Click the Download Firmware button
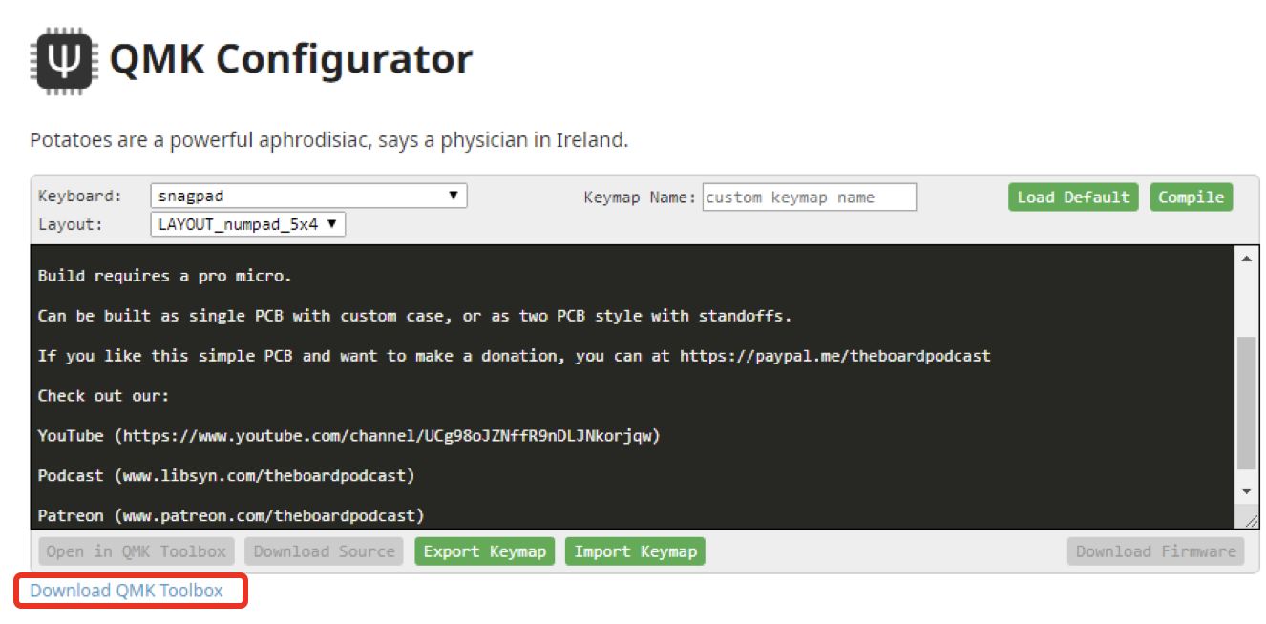The height and width of the screenshot is (624, 1266). click(1155, 551)
